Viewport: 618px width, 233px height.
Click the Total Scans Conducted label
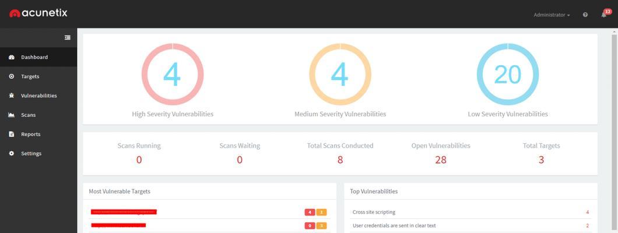pyautogui.click(x=340, y=146)
